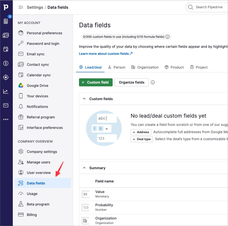The width and height of the screenshot is (228, 226).
Task: Collapse the Summary section
Action: [x=84, y=168]
